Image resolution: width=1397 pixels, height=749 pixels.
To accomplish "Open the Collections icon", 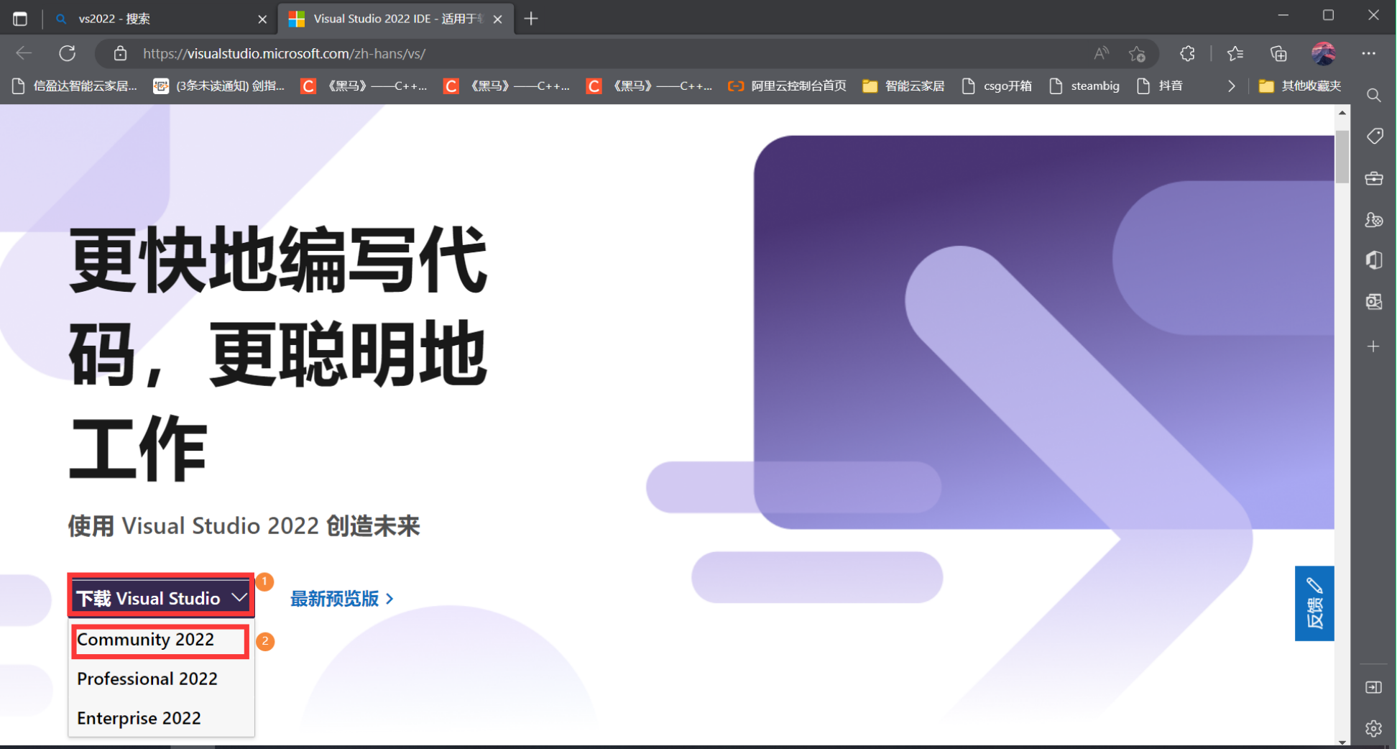I will [x=1278, y=53].
